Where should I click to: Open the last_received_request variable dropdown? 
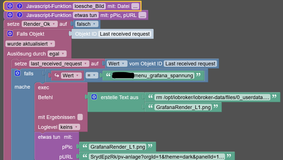point(59,63)
